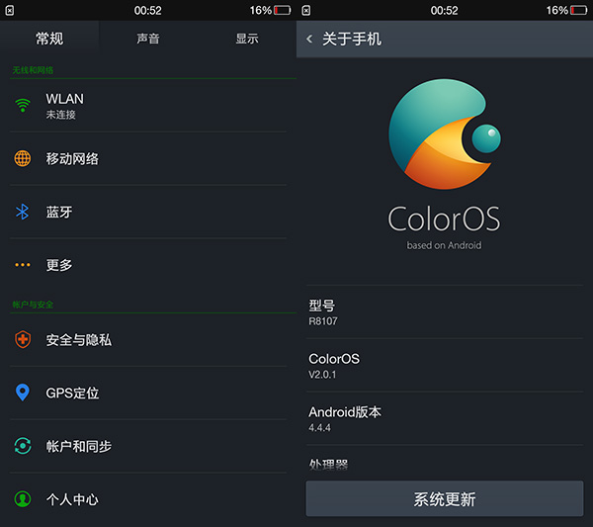Open the 移动网络 settings row
593x527 pixels.
click(x=148, y=158)
